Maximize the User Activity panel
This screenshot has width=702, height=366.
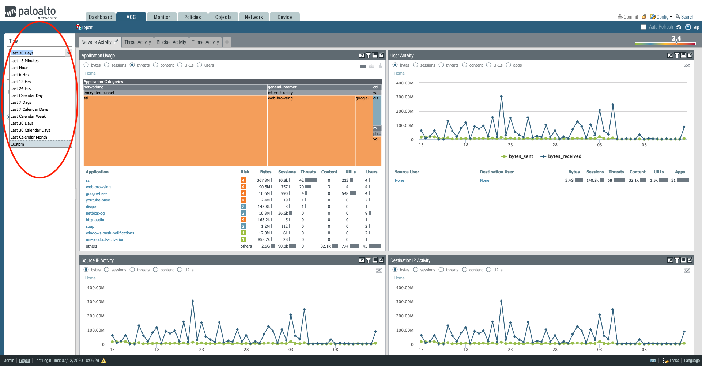[x=670, y=56]
